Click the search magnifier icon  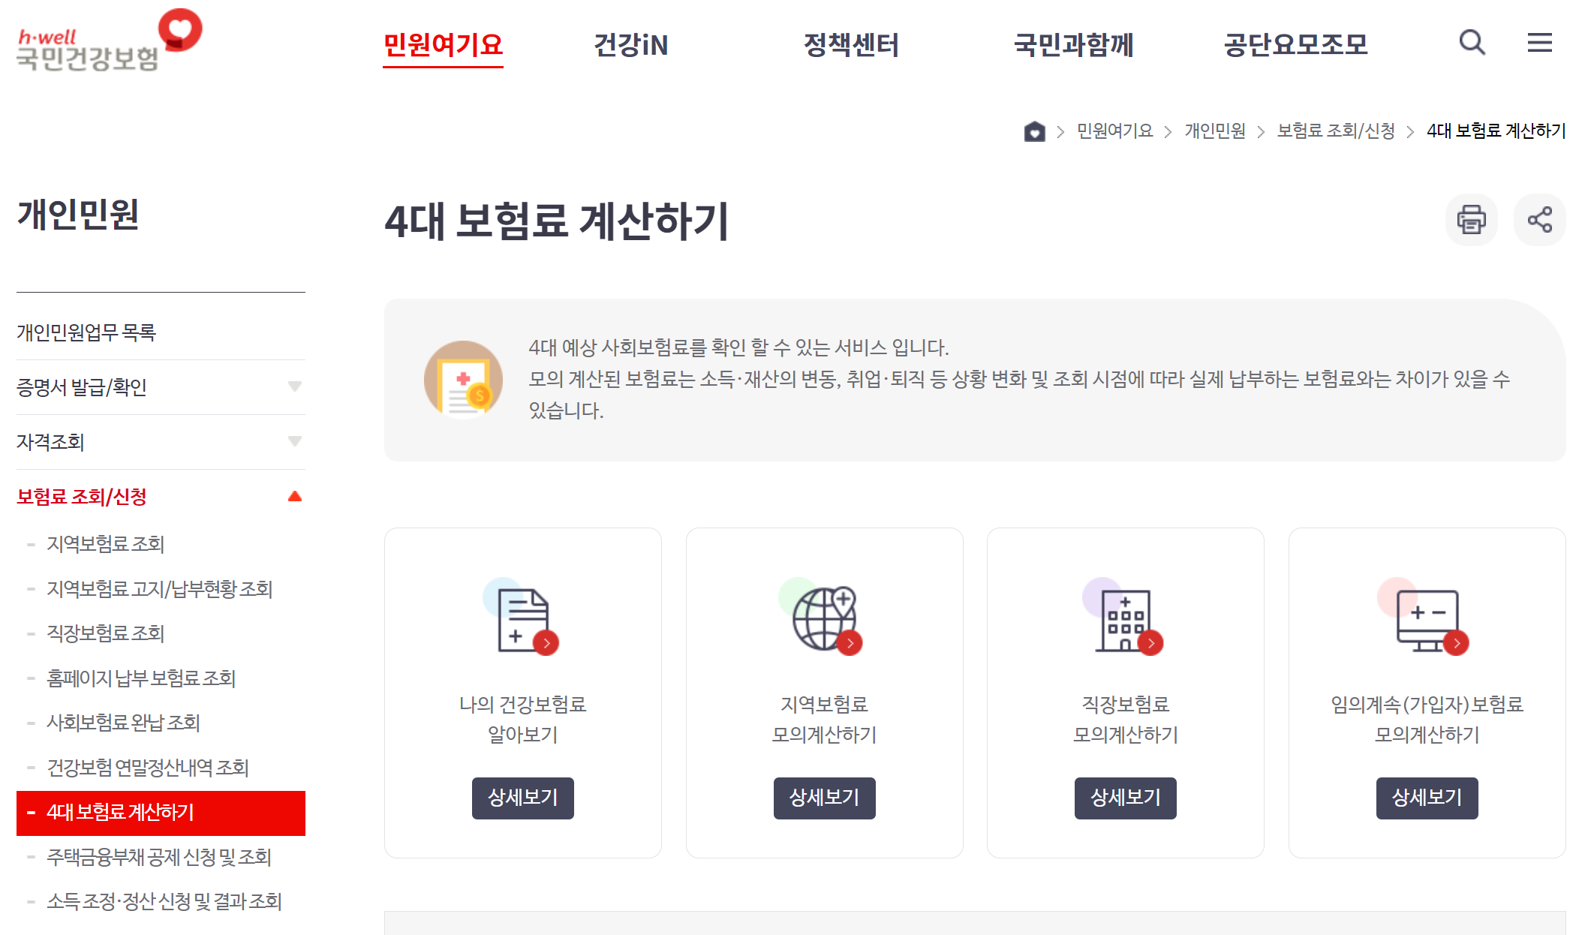tap(1472, 43)
